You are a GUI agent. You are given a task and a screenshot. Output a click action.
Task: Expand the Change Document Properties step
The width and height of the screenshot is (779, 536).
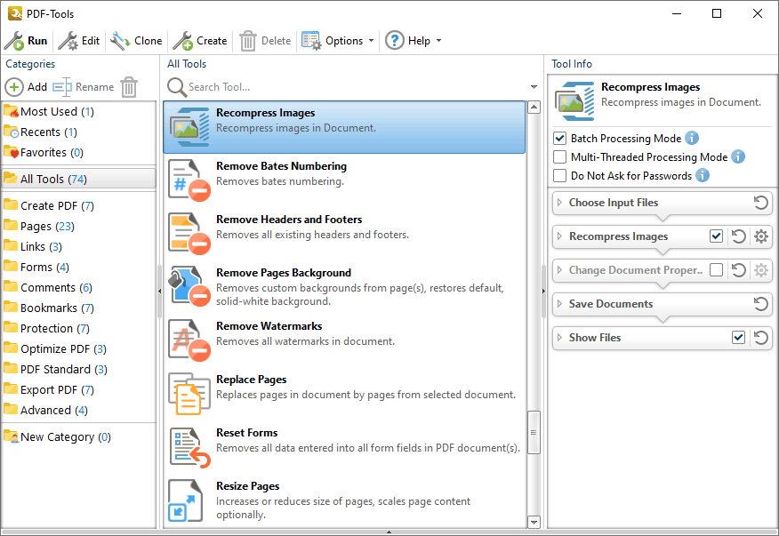560,269
